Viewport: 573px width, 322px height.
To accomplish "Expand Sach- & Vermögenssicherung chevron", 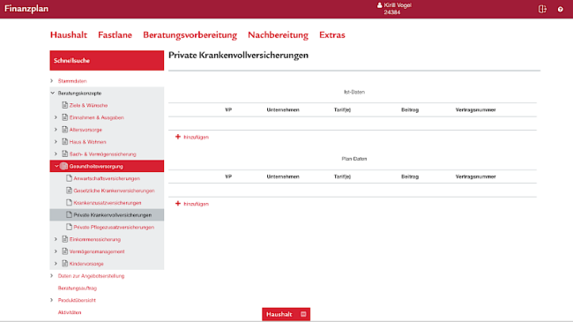I will click(x=56, y=154).
